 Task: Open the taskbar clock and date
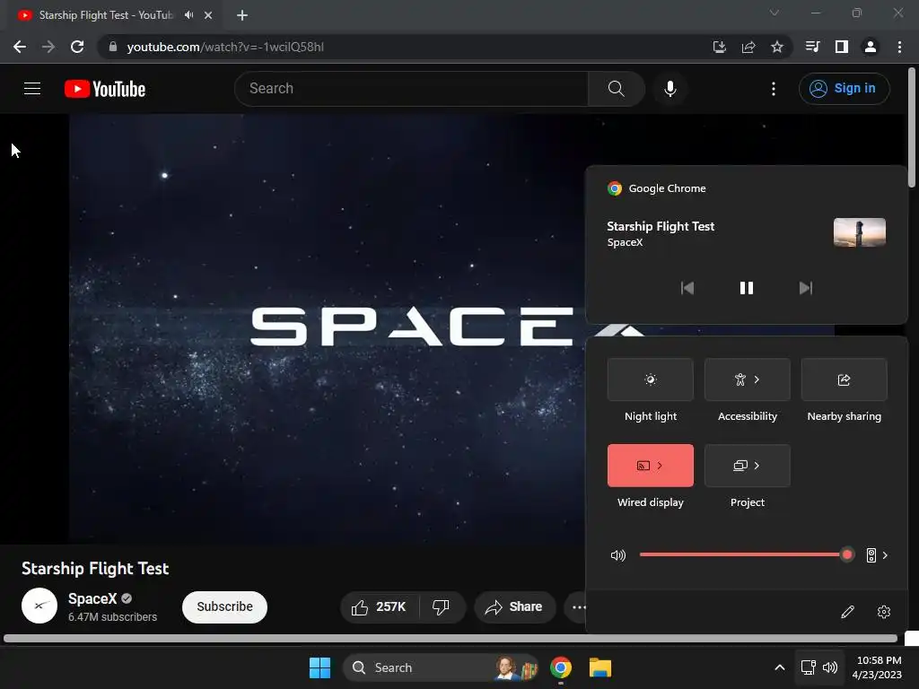[878, 667]
